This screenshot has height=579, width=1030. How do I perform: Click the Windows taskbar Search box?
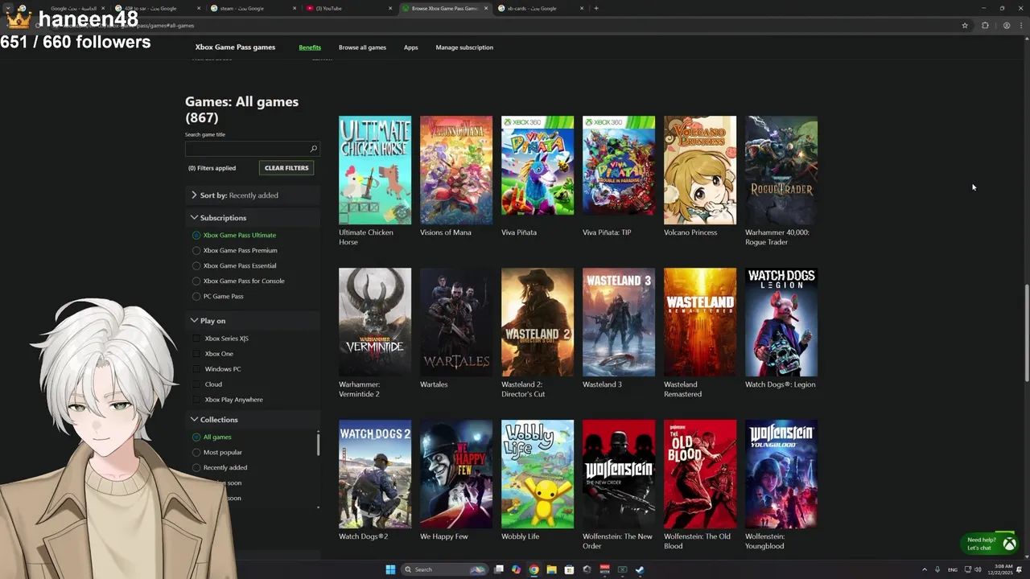pos(445,569)
